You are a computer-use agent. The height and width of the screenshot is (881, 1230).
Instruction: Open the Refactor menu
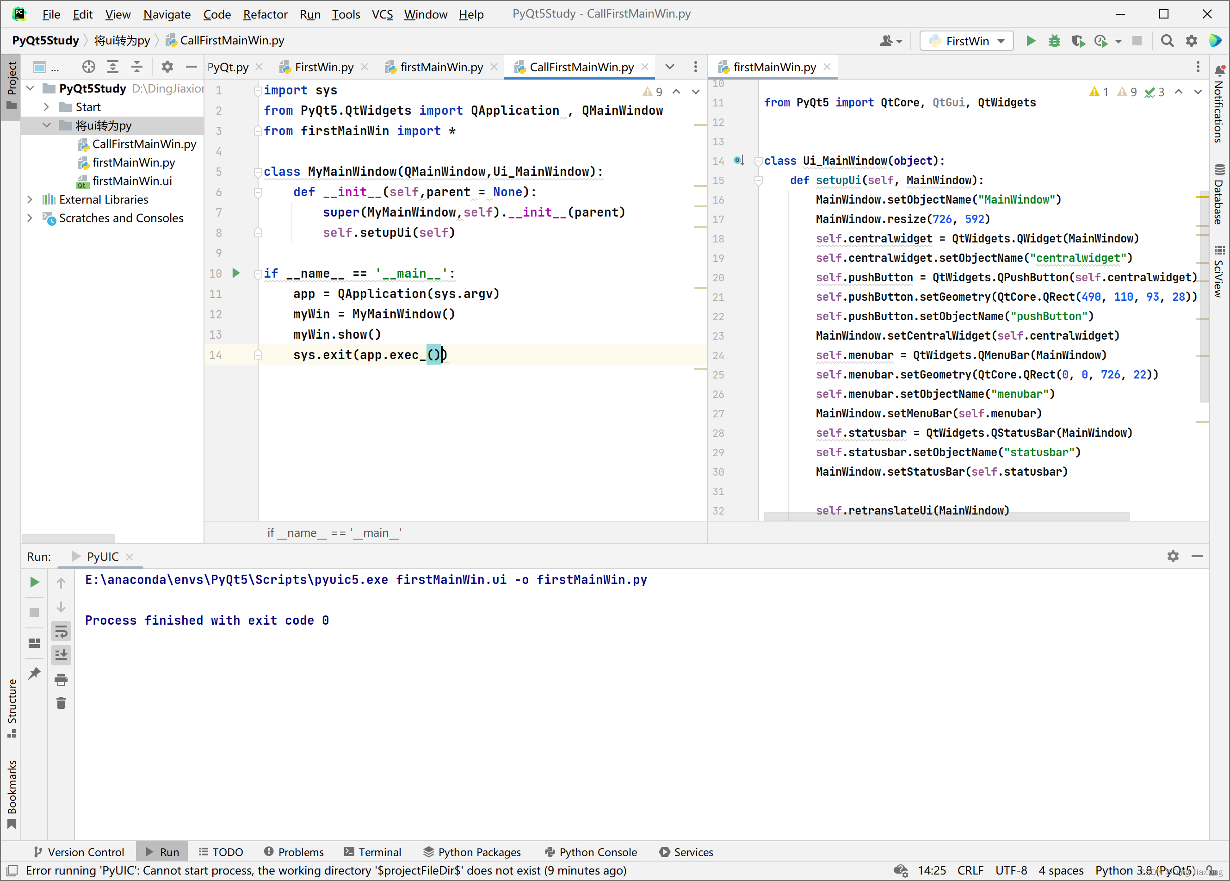point(265,15)
